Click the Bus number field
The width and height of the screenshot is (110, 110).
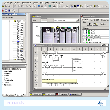[x=44, y=20]
